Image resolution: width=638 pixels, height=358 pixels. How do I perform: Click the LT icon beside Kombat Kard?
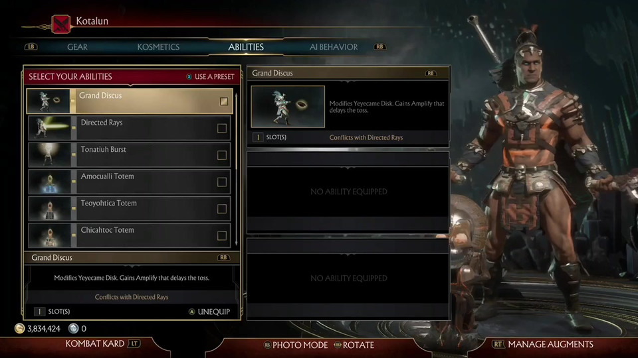click(134, 344)
